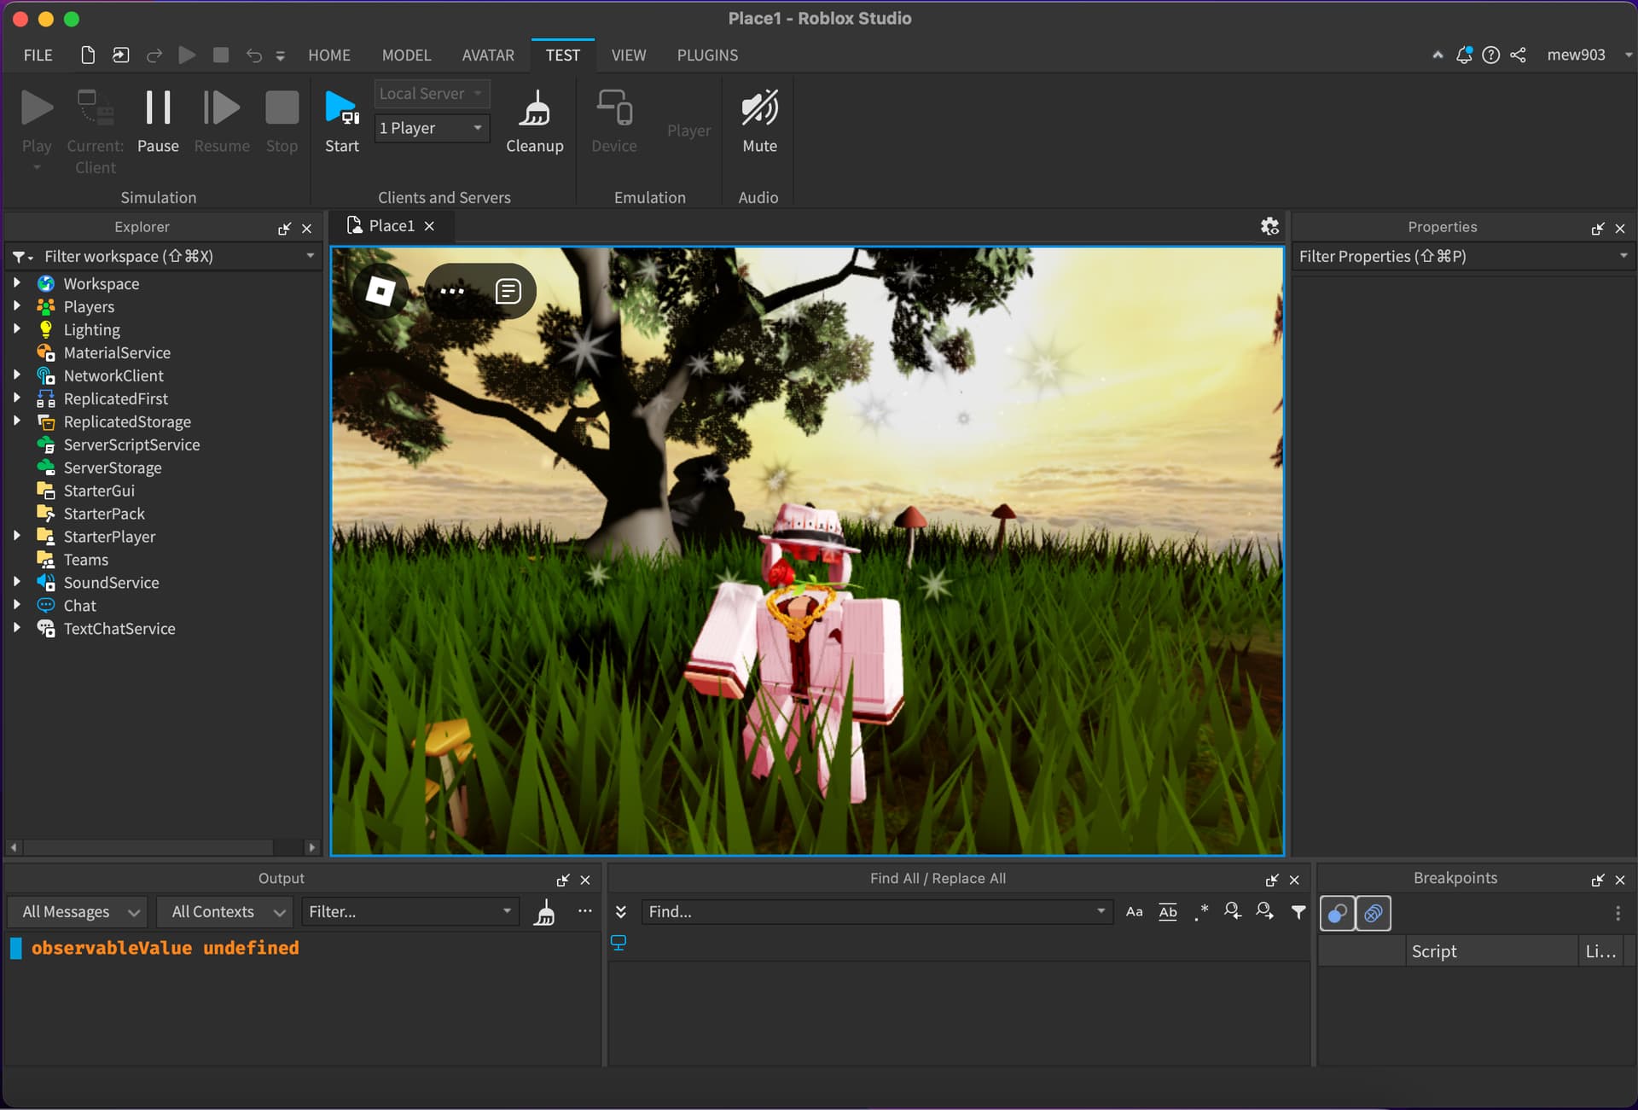
Task: Toggle Match Case in Find All
Action: point(1134,912)
